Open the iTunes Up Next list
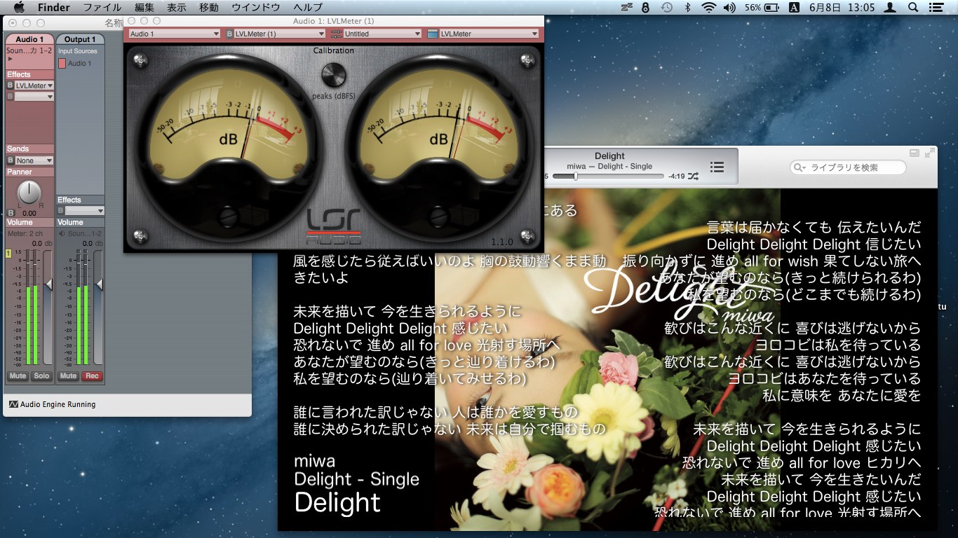The height and width of the screenshot is (538, 958). coord(717,167)
